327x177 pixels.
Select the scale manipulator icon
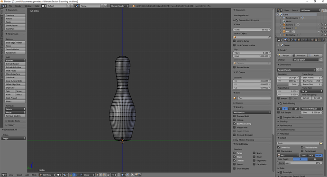tap(81, 175)
